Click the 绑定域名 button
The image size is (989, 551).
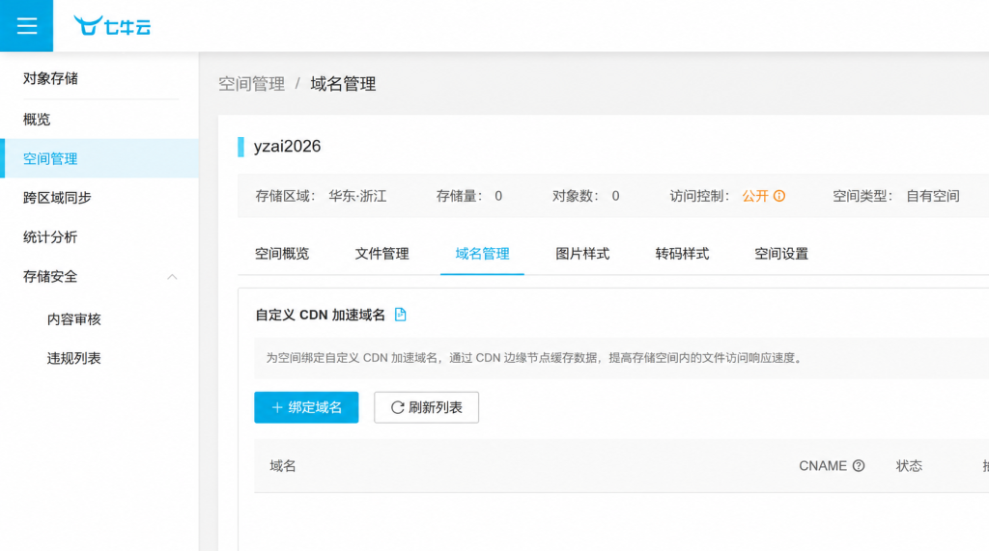[x=306, y=407]
